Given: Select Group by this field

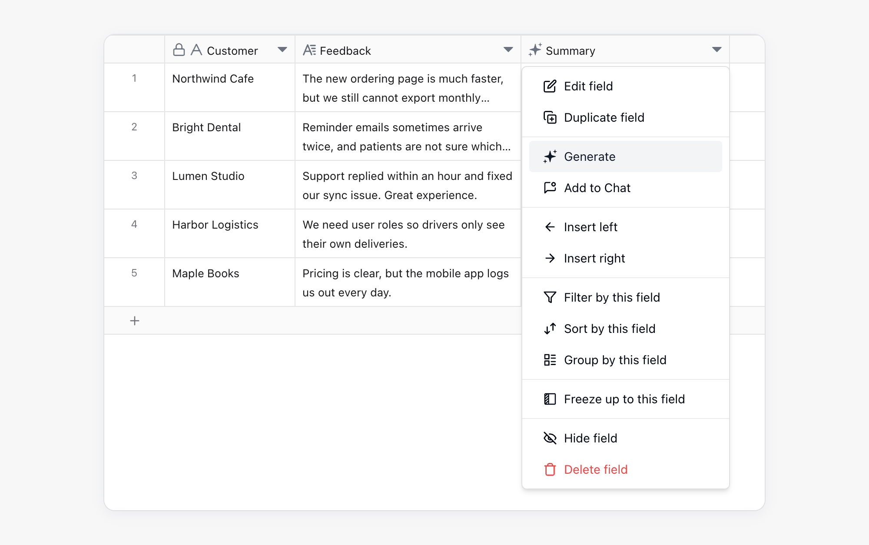Looking at the screenshot, I should coord(626,360).
